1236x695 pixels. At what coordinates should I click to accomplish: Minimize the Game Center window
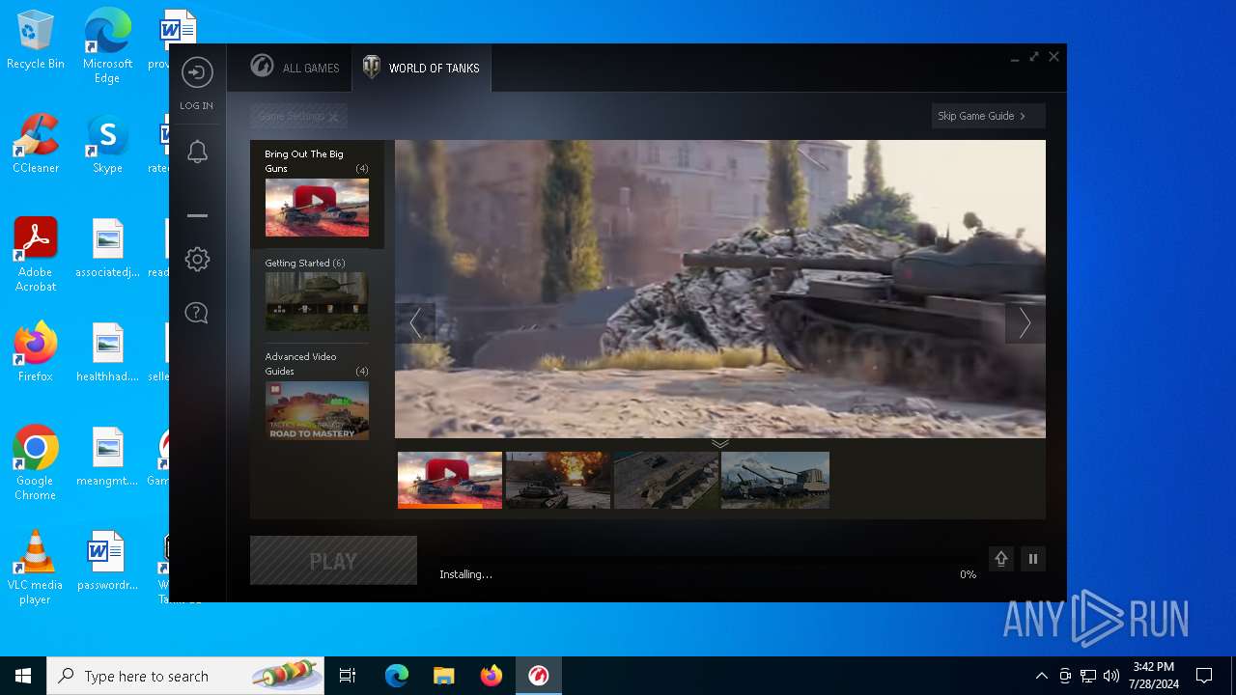click(x=1015, y=58)
